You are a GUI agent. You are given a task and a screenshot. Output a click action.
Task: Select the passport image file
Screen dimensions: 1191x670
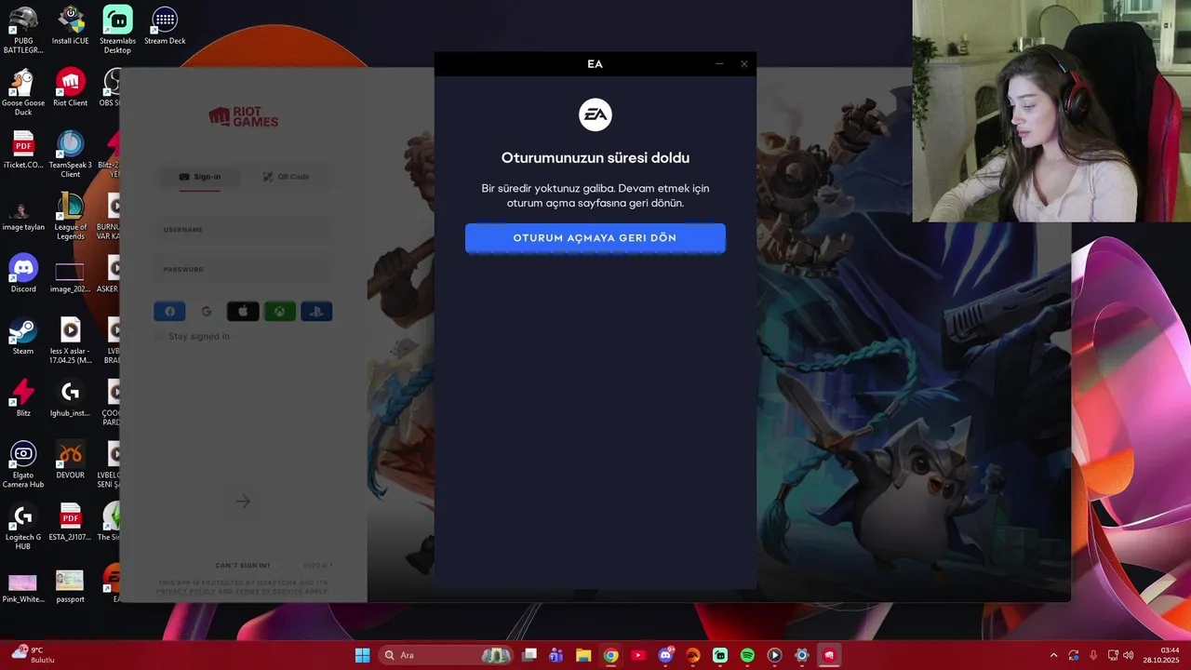coord(70,586)
